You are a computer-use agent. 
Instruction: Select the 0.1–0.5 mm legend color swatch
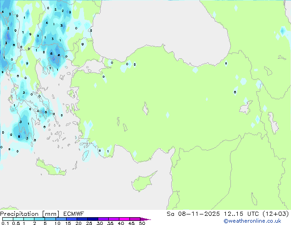click(8, 219)
